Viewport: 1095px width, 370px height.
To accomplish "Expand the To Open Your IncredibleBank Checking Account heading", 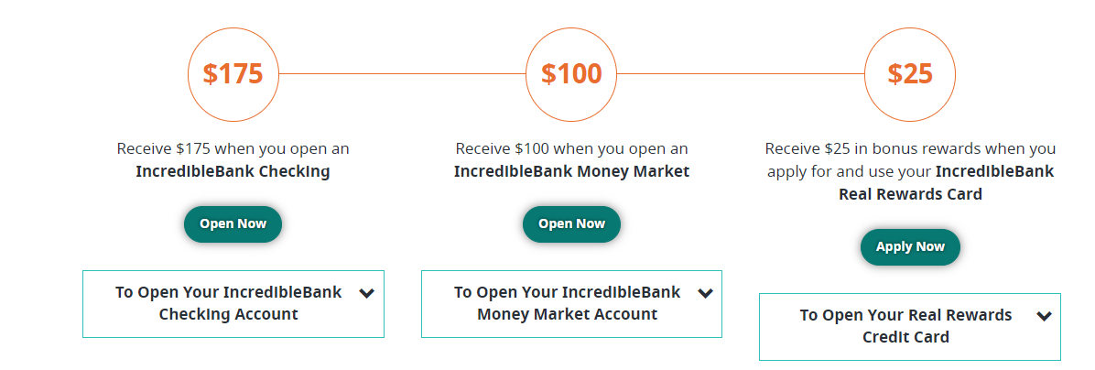I will point(233,304).
